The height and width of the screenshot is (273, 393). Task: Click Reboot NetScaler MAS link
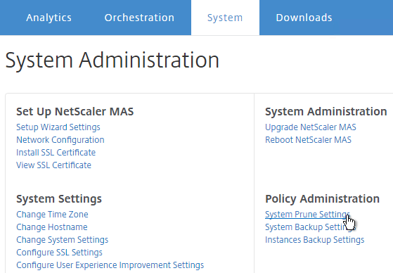309,140
